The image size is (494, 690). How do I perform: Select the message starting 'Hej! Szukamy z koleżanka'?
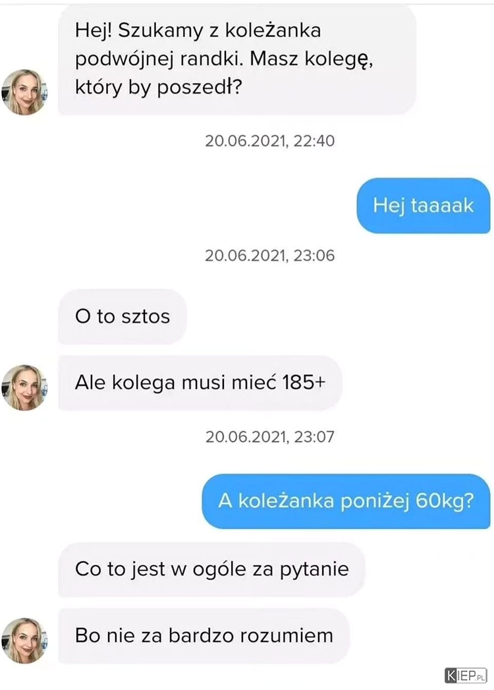pyautogui.click(x=237, y=59)
